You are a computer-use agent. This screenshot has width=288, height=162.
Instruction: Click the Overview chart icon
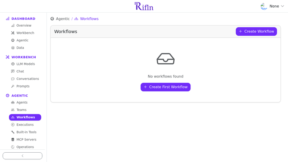pos(13,26)
